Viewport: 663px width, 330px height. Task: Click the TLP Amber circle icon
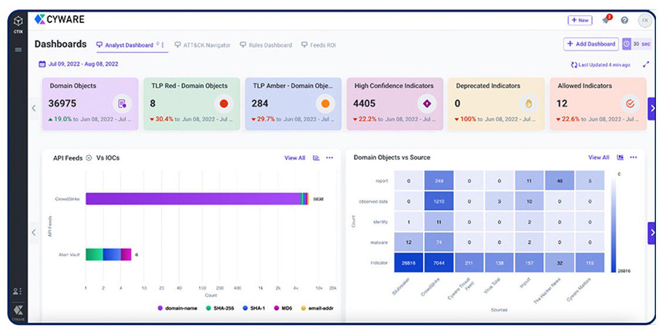pos(325,104)
